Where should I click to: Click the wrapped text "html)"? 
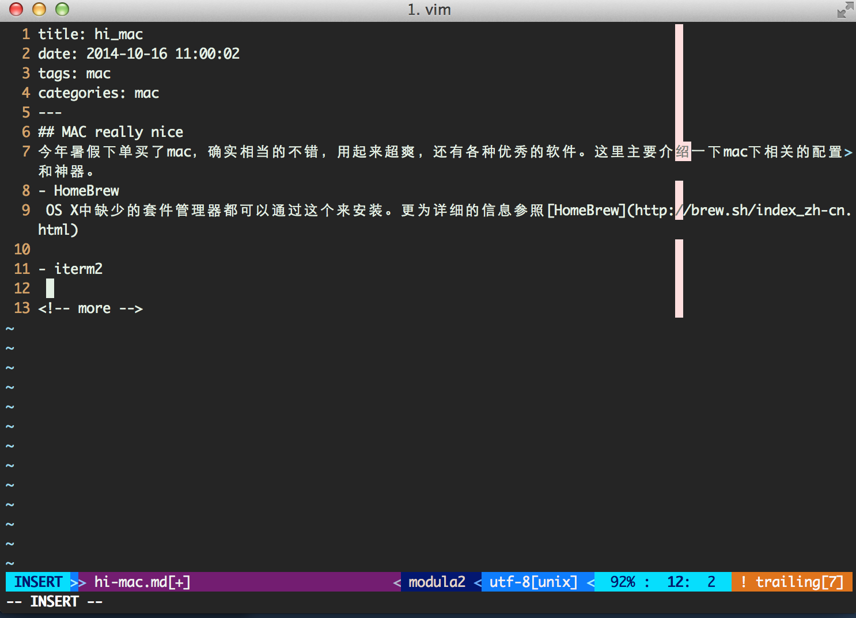(x=58, y=230)
